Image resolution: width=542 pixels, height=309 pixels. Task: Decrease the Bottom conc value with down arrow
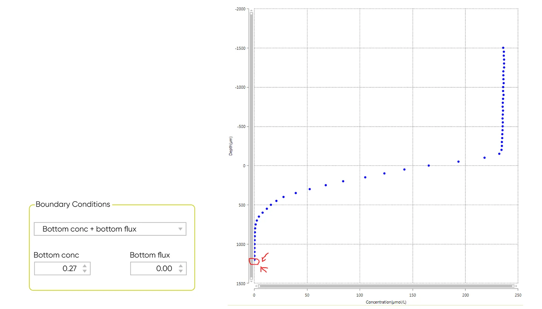[x=85, y=271]
